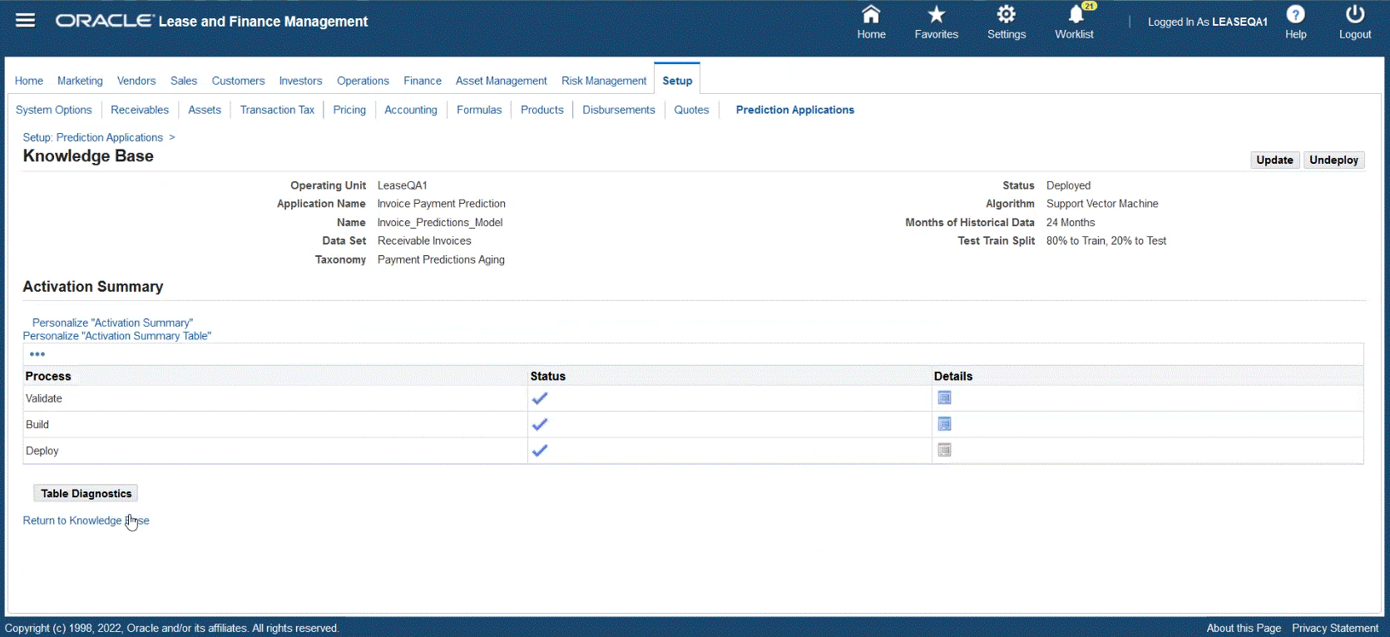Open the Disbursements subtab
Viewport: 1390px width, 637px height.
pyautogui.click(x=619, y=110)
